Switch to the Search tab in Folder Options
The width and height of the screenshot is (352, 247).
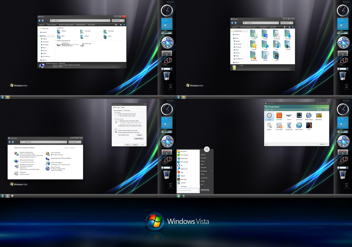pos(123,108)
